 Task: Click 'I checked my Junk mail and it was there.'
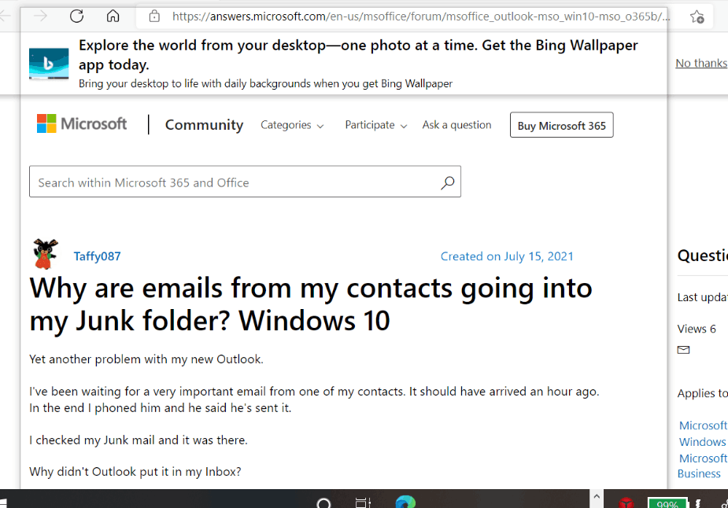tap(139, 440)
